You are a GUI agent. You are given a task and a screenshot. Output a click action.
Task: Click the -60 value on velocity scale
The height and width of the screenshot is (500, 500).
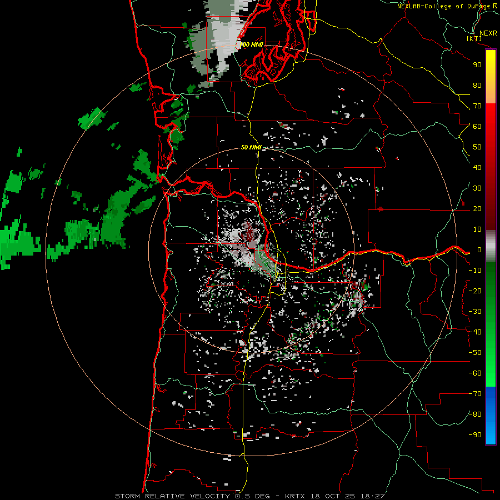(x=475, y=373)
